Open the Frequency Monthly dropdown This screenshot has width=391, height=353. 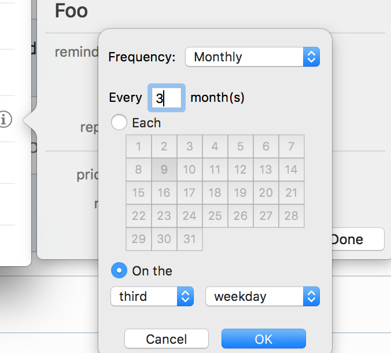tap(252, 57)
